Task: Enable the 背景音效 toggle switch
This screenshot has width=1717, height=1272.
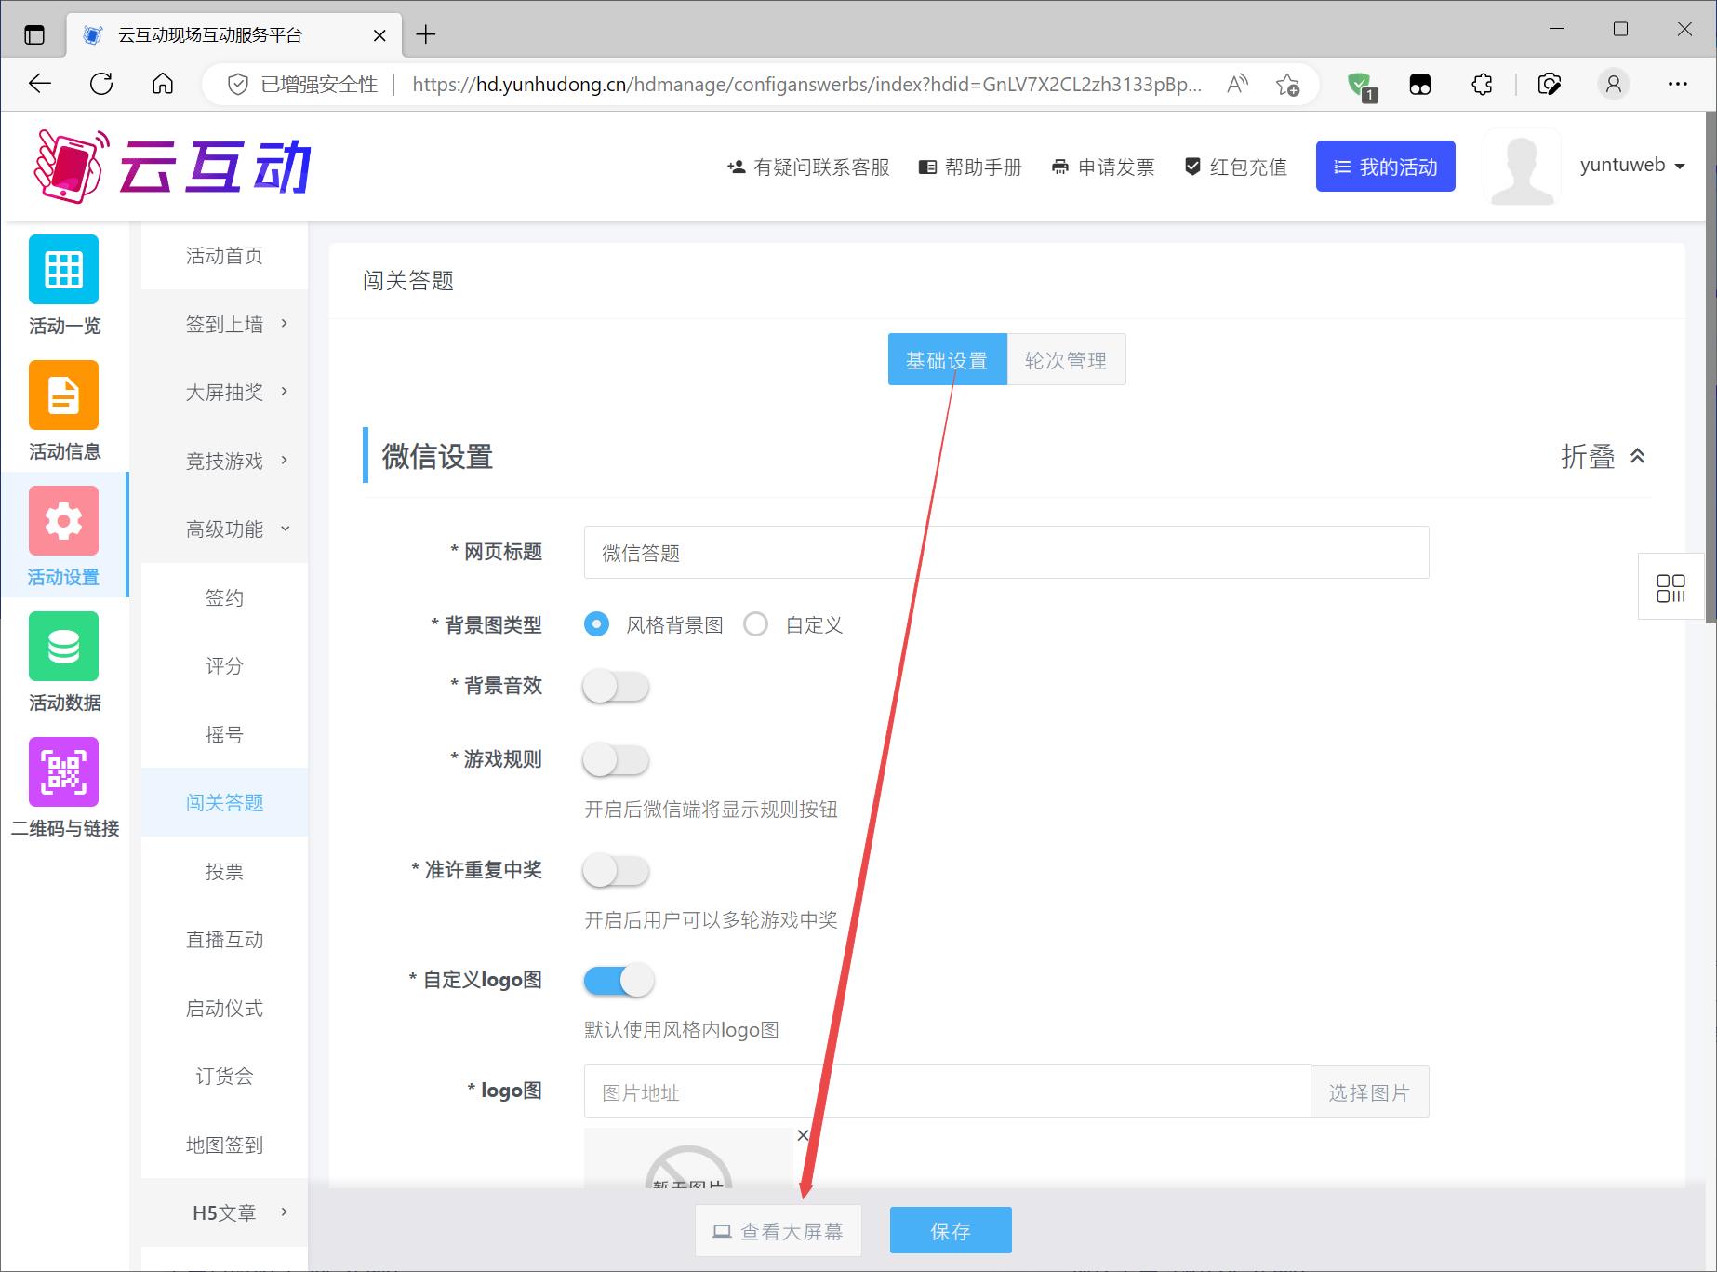Action: 615,687
